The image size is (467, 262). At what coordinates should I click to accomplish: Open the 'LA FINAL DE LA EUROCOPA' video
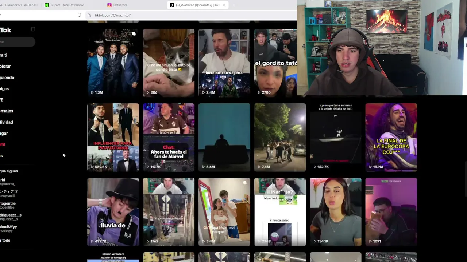tap(391, 137)
